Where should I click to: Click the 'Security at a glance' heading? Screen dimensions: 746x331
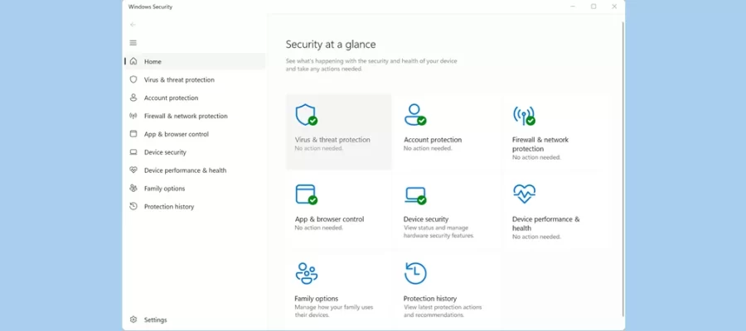pyautogui.click(x=331, y=44)
